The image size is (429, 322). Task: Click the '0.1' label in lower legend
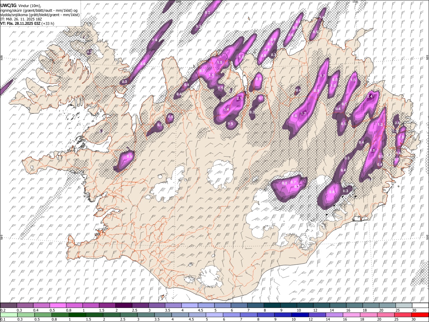point(3,319)
